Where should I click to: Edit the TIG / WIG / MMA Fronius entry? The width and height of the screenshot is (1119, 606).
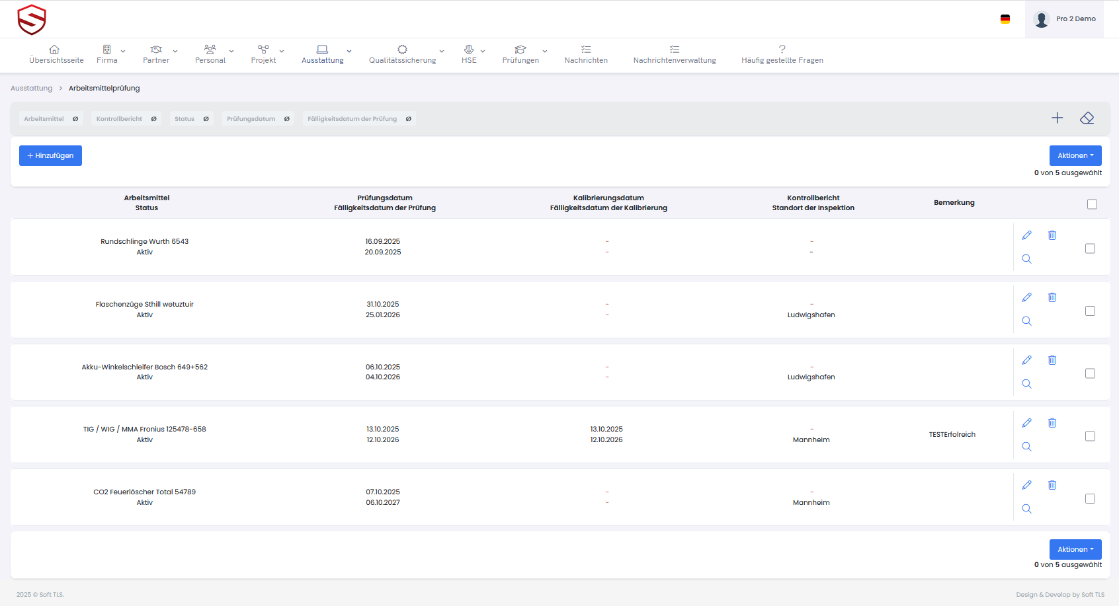[1026, 423]
